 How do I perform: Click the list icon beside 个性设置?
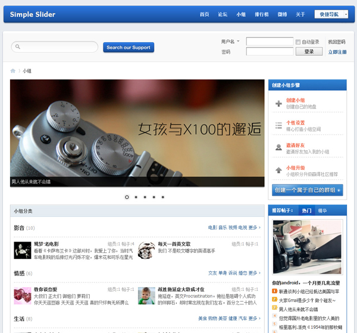278,125
